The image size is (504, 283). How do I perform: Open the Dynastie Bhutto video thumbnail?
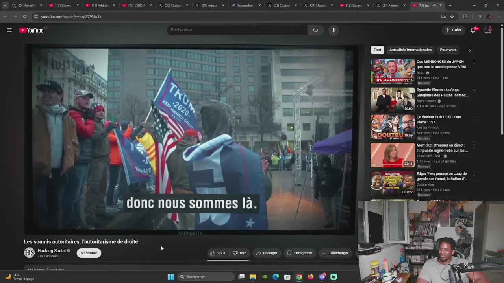point(392,100)
